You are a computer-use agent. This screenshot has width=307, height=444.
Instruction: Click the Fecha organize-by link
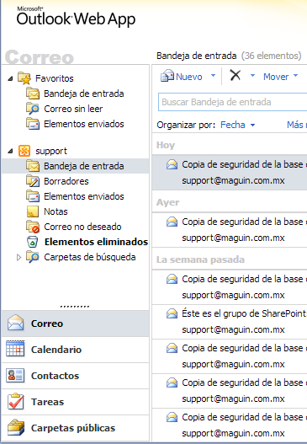tap(233, 125)
